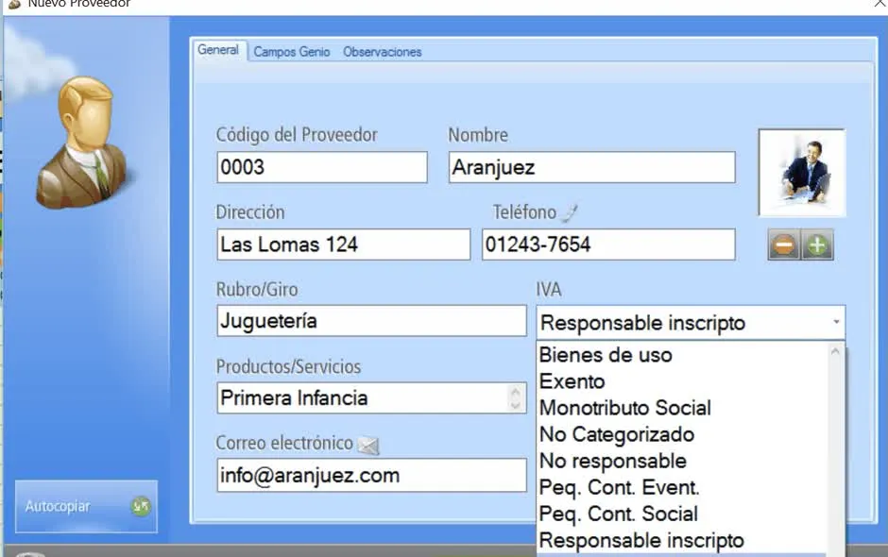888x557 pixels.
Task: Click the Dirección field Las Lomas 124
Action: click(343, 245)
